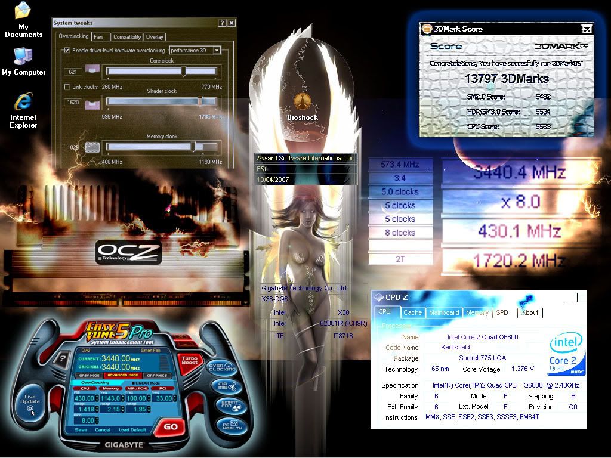This screenshot has height=458, width=611.
Task: Toggle the LINEAR Mode checkbox in EasyTune5
Action: (x=133, y=383)
